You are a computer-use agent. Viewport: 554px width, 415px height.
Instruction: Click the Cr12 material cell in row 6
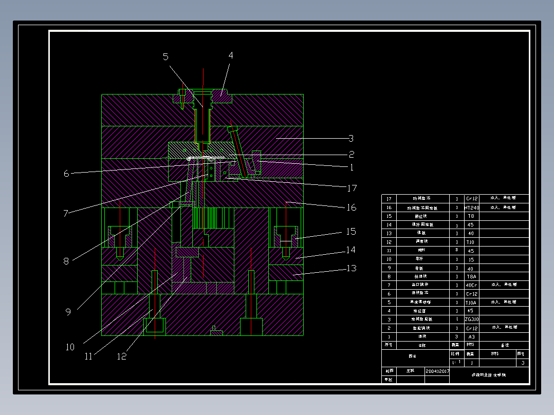tap(472, 294)
